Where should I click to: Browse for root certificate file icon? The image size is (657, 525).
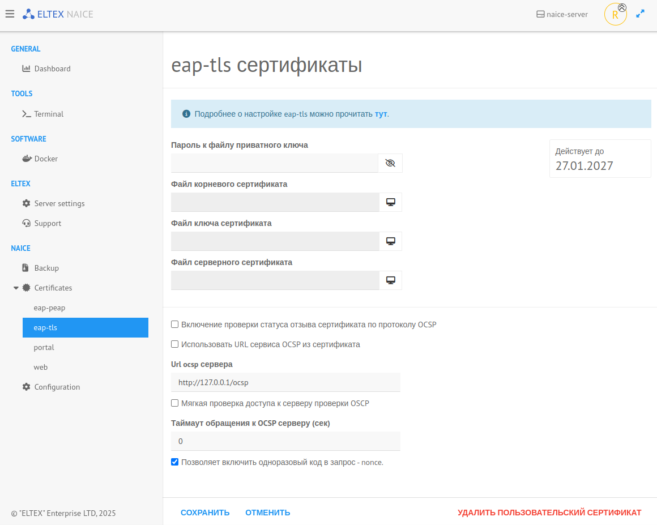390,202
